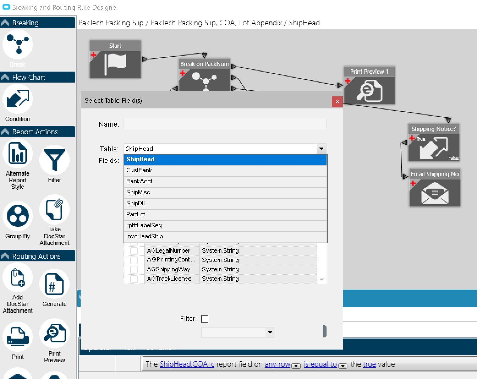
Task: Click the Group By action icon
Action: [x=18, y=216]
